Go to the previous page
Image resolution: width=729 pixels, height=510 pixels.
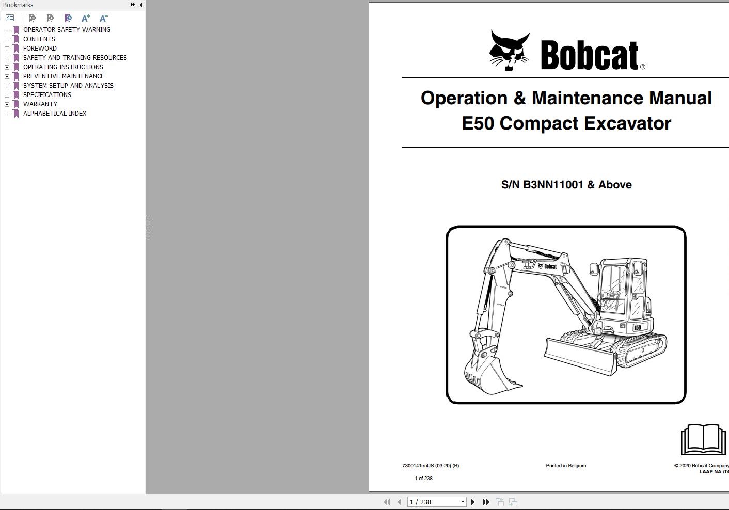point(399,502)
